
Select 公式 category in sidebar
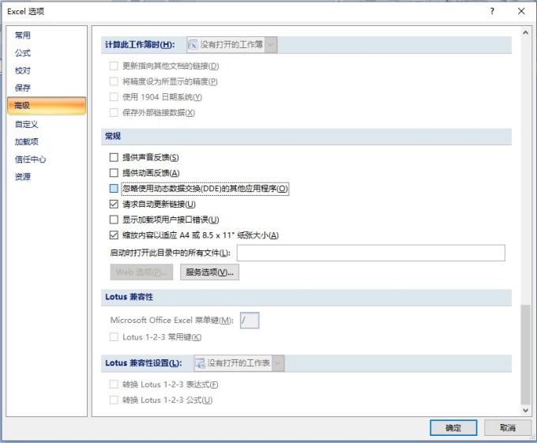[23, 53]
